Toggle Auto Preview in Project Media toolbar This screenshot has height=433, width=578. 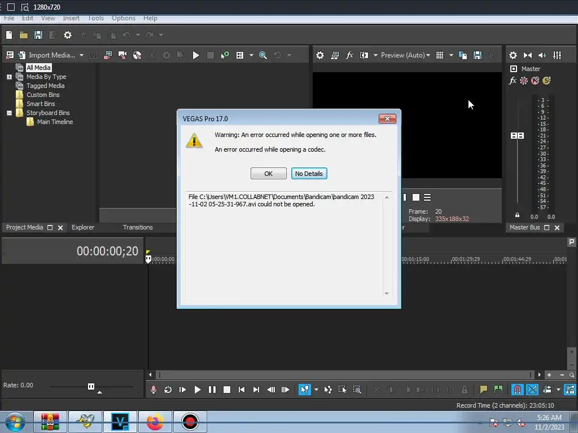(x=225, y=55)
